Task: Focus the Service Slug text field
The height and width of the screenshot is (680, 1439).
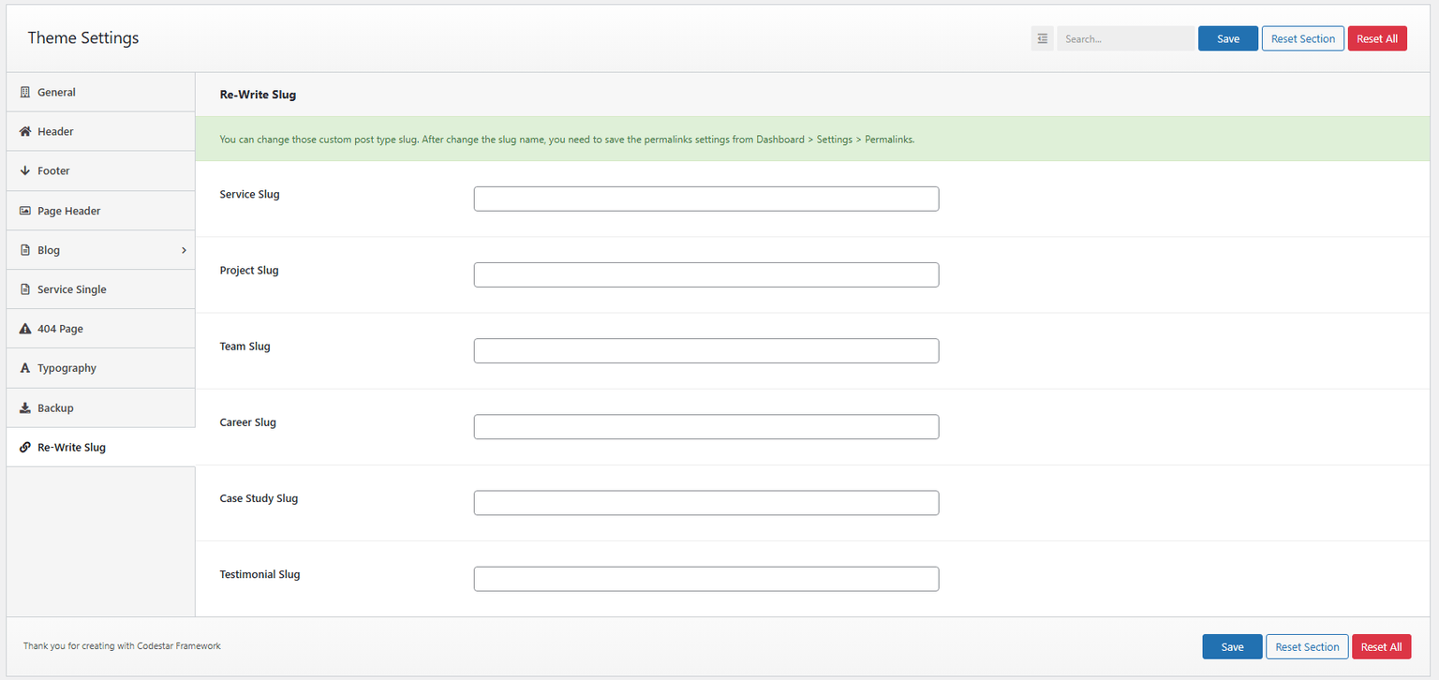Action: tap(705, 199)
